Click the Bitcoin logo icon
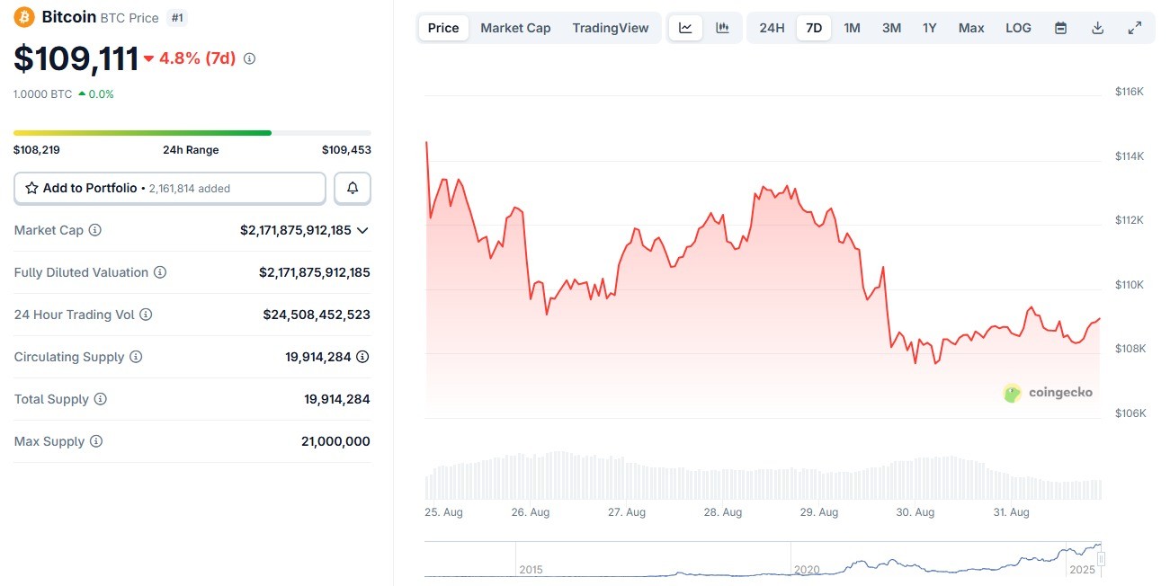Screen dimensions: 1170x586 22,16
